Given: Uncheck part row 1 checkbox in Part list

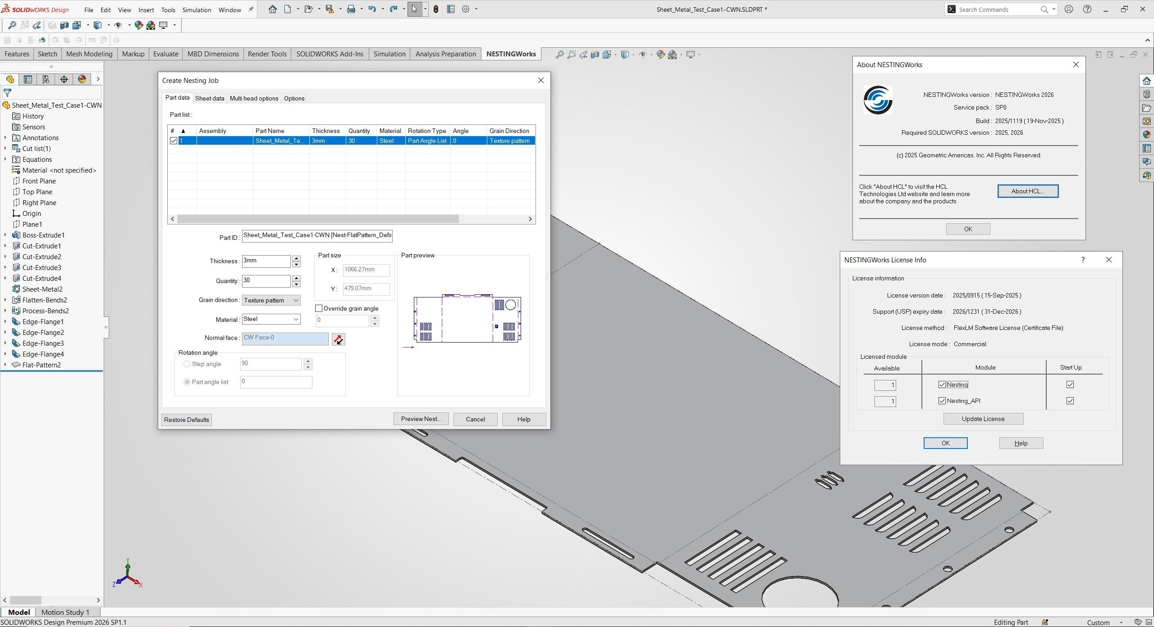Looking at the screenshot, I should click(x=174, y=141).
